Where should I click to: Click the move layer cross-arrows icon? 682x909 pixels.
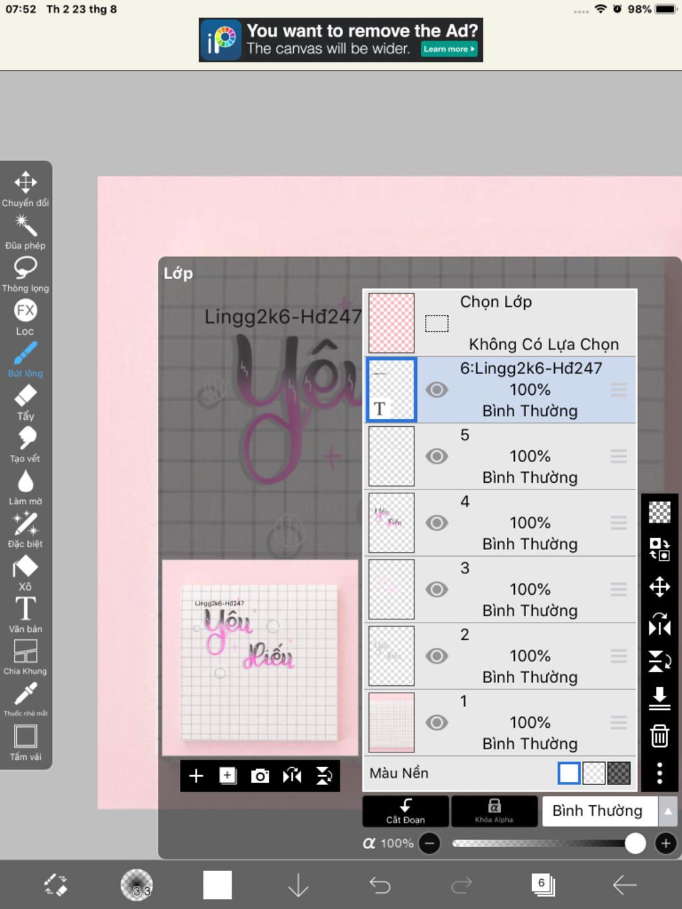tap(659, 587)
